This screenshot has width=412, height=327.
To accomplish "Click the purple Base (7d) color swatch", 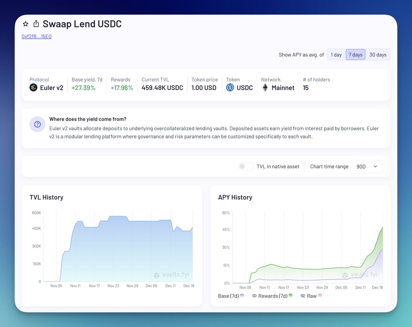I will (x=242, y=295).
